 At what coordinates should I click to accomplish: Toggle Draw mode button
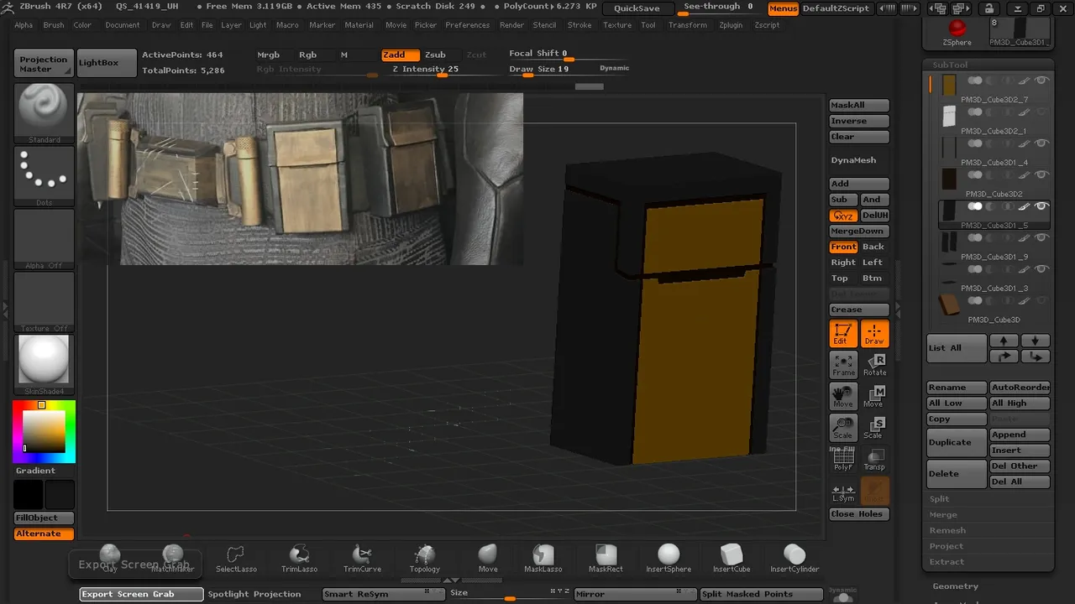pos(874,334)
